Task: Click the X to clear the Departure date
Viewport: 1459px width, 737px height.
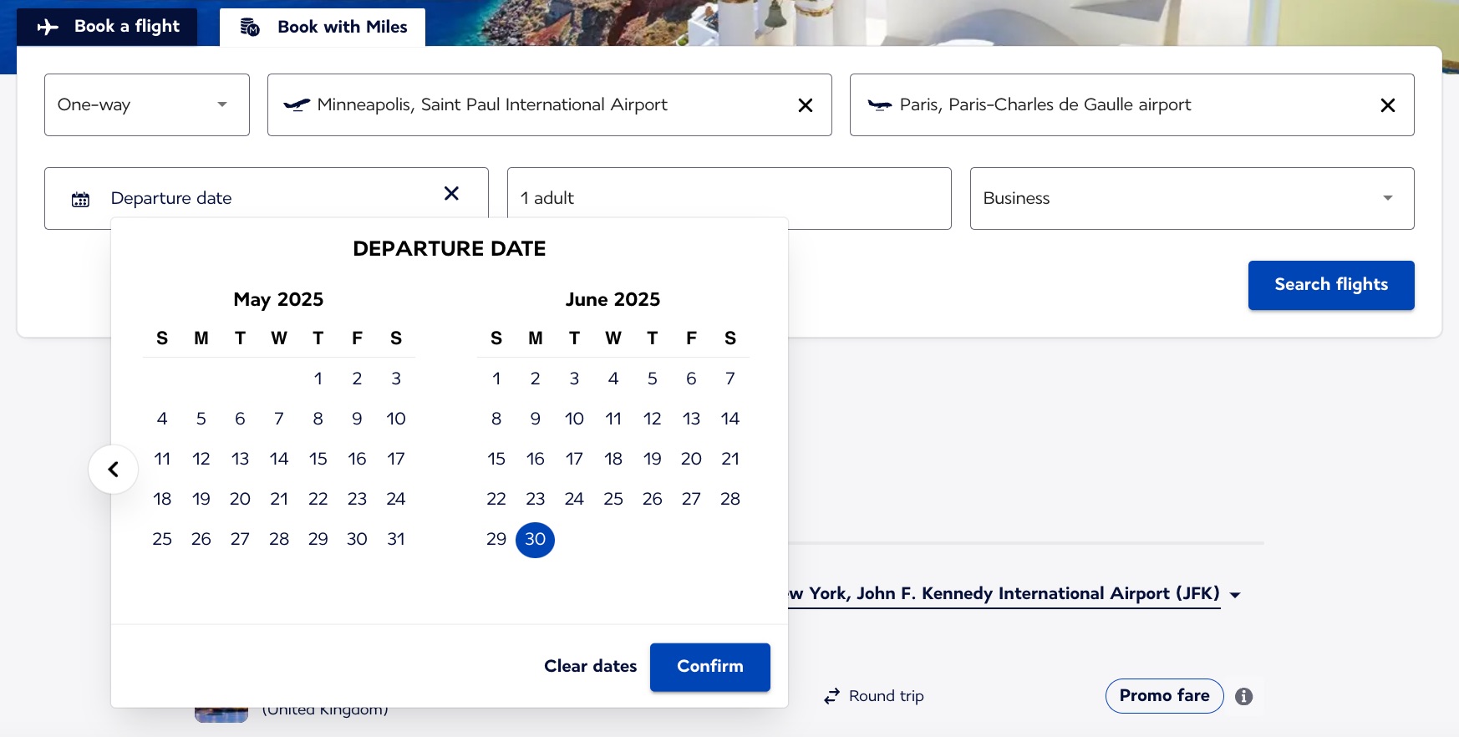Action: (451, 193)
